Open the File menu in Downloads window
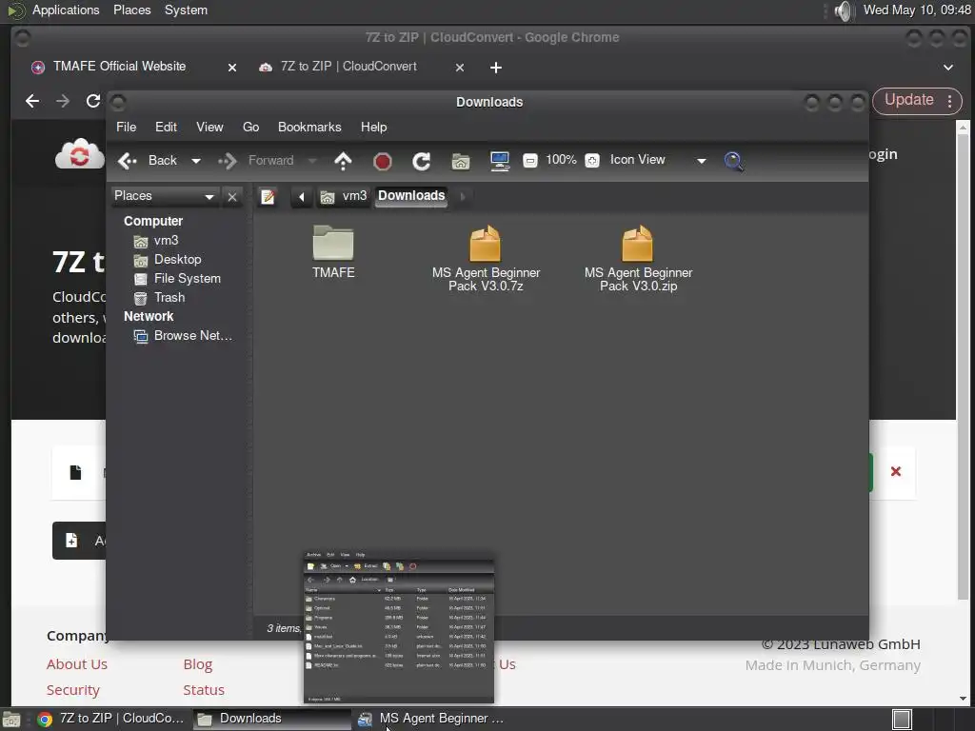This screenshot has height=731, width=975. (x=127, y=127)
